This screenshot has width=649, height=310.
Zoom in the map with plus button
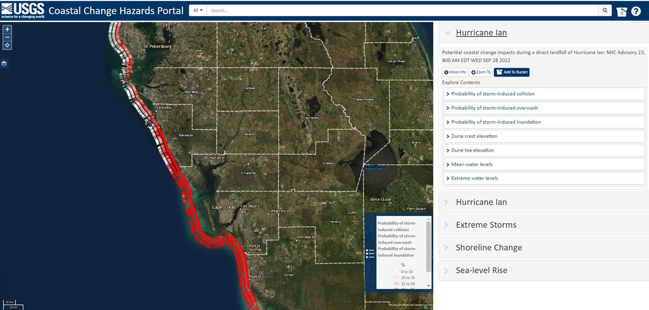tap(7, 29)
